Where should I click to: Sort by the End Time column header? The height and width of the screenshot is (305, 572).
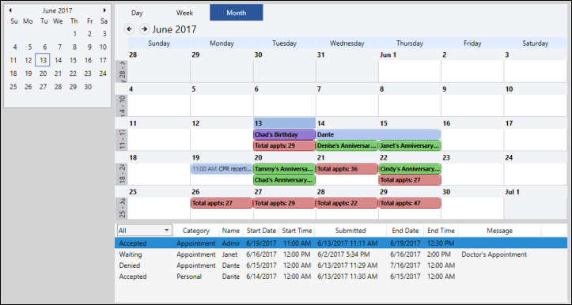tap(441, 230)
